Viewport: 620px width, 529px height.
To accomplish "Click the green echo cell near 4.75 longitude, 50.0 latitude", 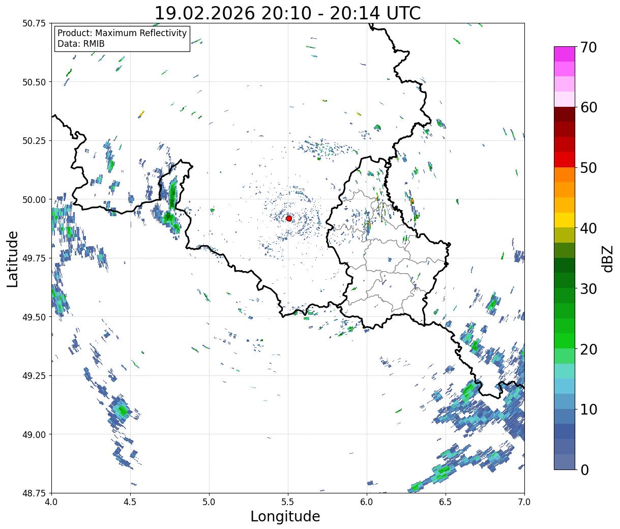I will (x=172, y=193).
